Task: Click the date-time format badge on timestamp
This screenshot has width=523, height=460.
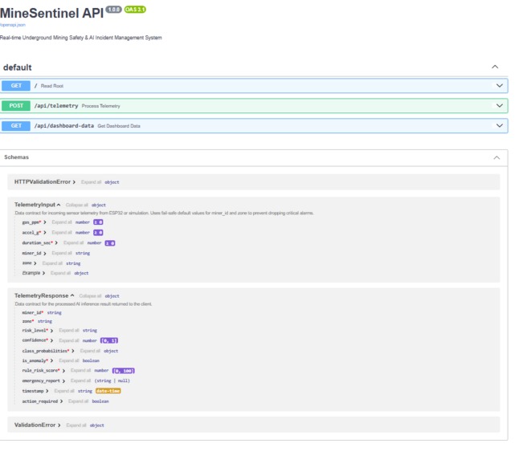Action: pyautogui.click(x=108, y=391)
